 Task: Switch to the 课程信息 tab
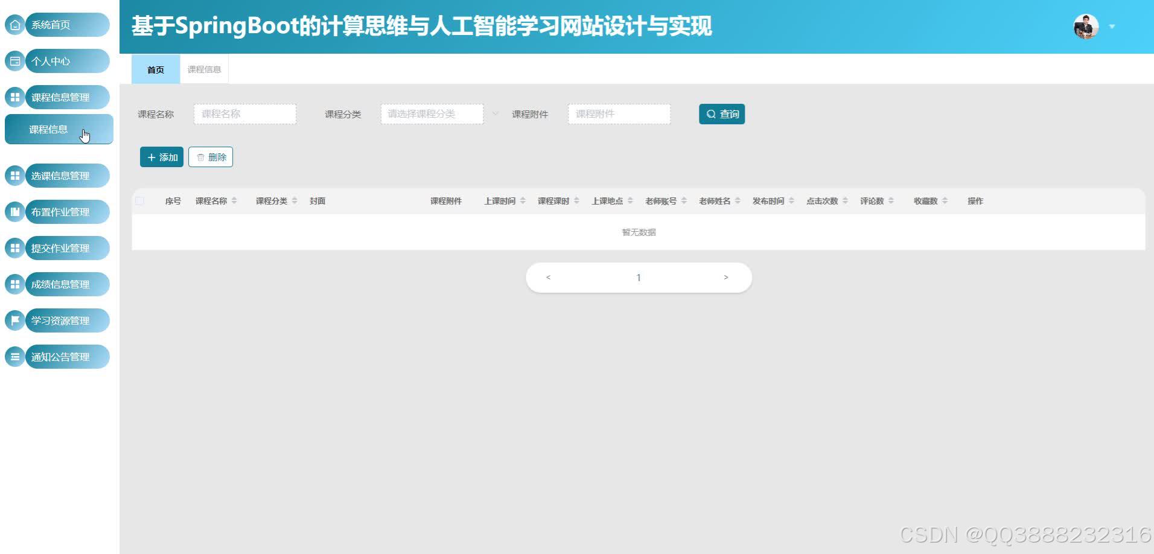203,69
